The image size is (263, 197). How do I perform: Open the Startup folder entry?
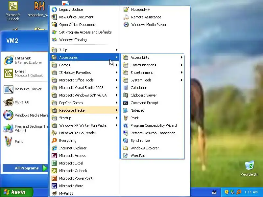[x=84, y=118]
